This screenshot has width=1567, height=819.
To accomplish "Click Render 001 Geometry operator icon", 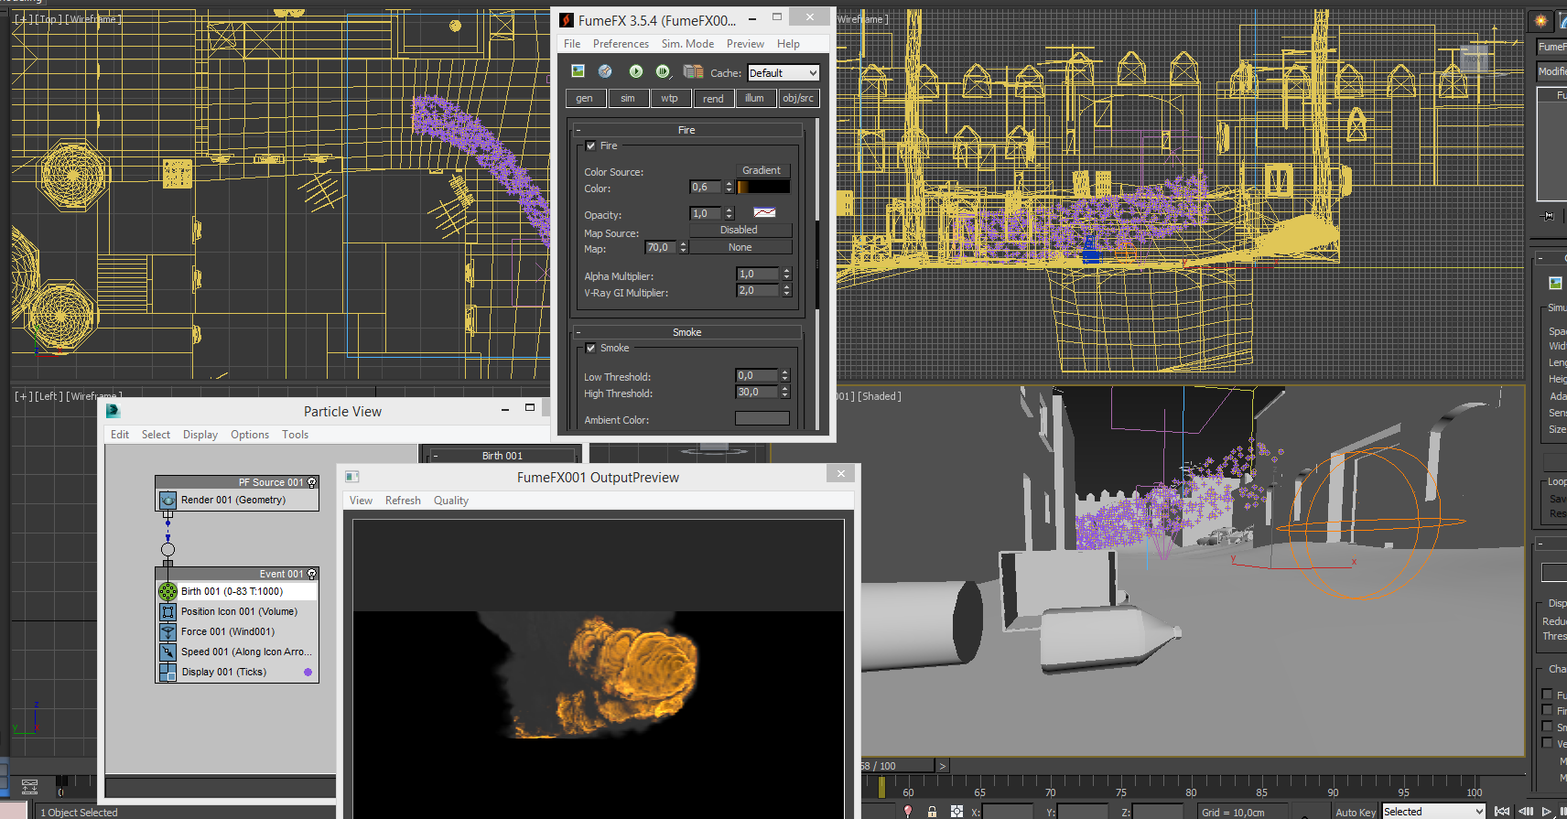I will point(168,501).
